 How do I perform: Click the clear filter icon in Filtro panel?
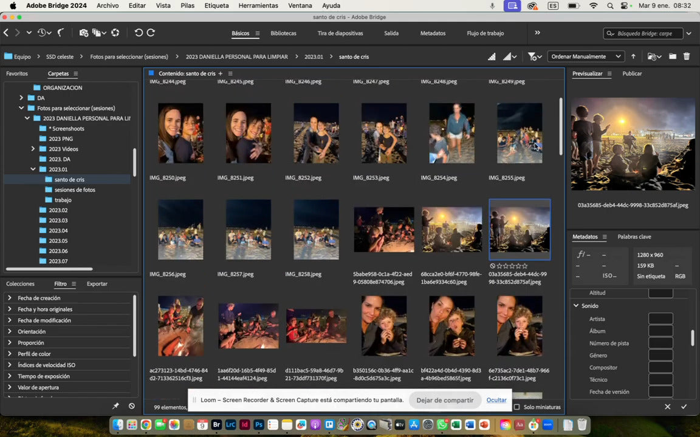(x=132, y=406)
